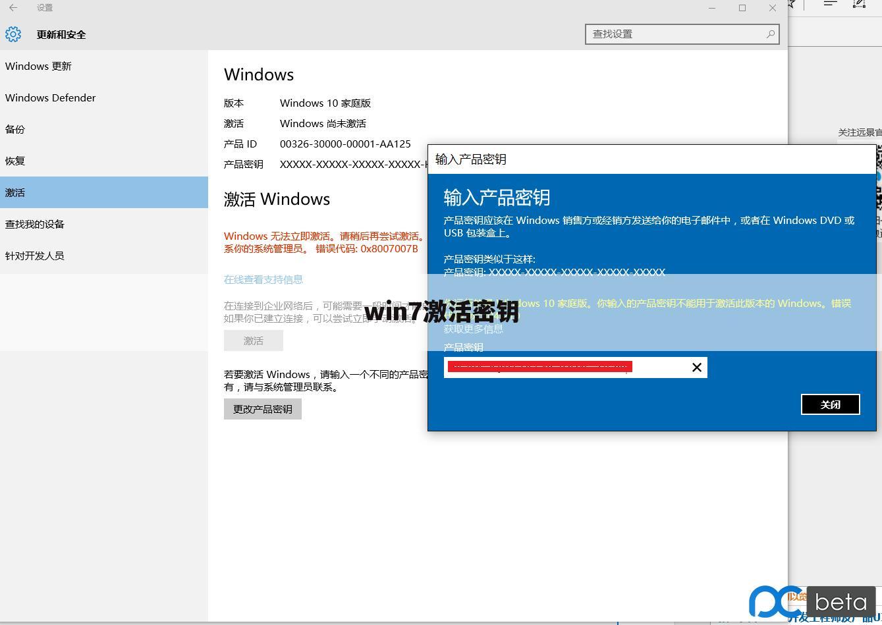Open 针对开发人员 section
The height and width of the screenshot is (625, 882).
click(104, 256)
